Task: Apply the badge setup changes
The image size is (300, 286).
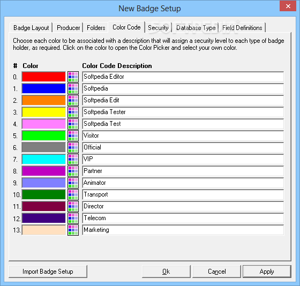Action: click(267, 272)
